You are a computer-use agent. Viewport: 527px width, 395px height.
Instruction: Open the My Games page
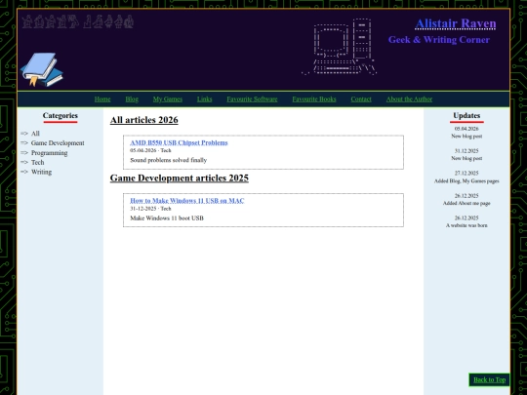click(x=168, y=99)
